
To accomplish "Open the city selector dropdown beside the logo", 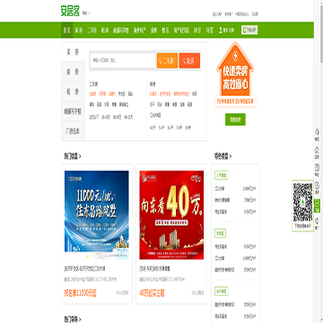I will [x=86, y=13].
